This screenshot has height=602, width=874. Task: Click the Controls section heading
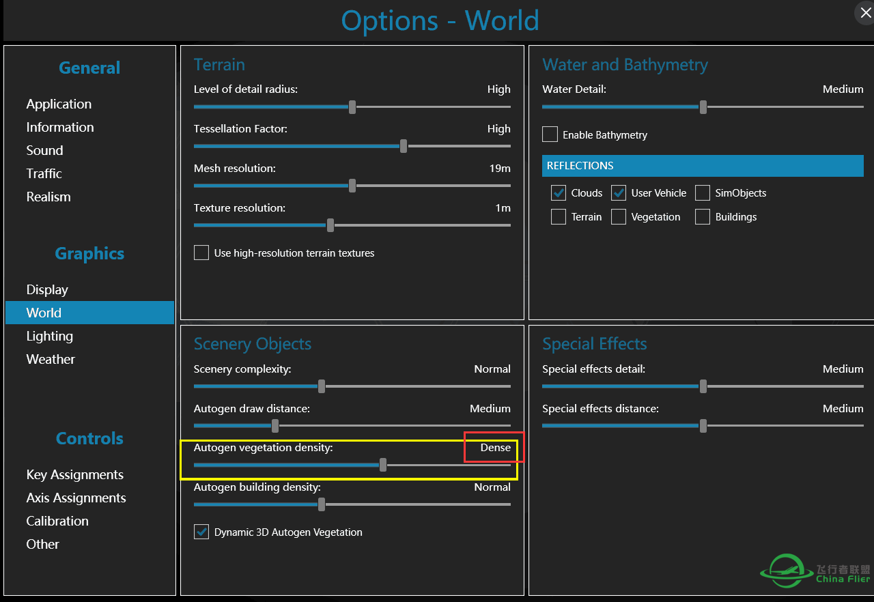tap(89, 438)
